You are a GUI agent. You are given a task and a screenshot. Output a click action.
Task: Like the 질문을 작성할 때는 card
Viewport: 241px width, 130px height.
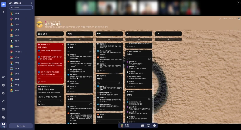coord(39,101)
